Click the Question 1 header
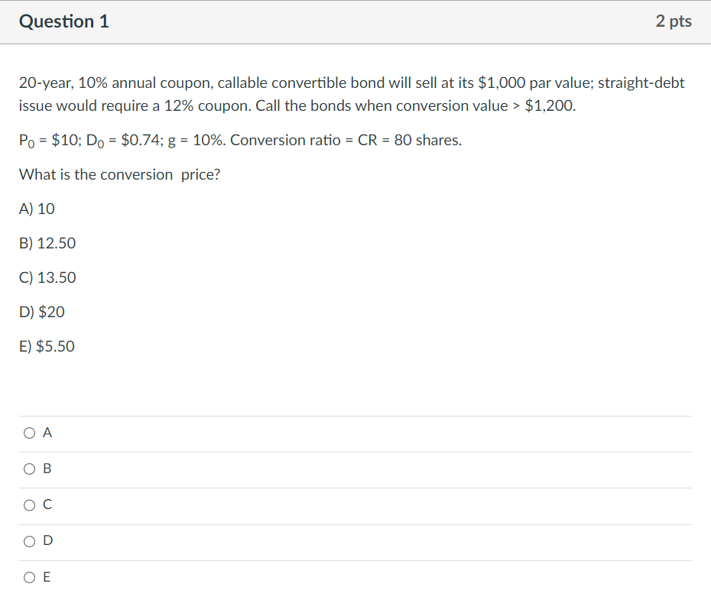The width and height of the screenshot is (711, 613). click(63, 21)
